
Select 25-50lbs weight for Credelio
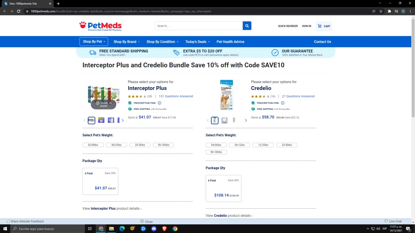point(287,145)
